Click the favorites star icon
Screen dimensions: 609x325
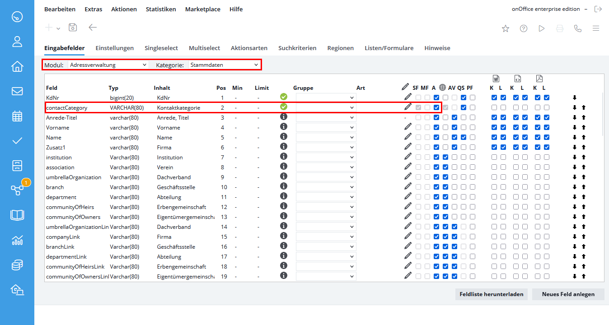(x=506, y=28)
